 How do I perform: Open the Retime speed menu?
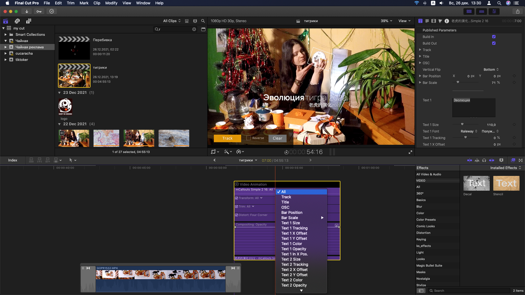(x=240, y=152)
